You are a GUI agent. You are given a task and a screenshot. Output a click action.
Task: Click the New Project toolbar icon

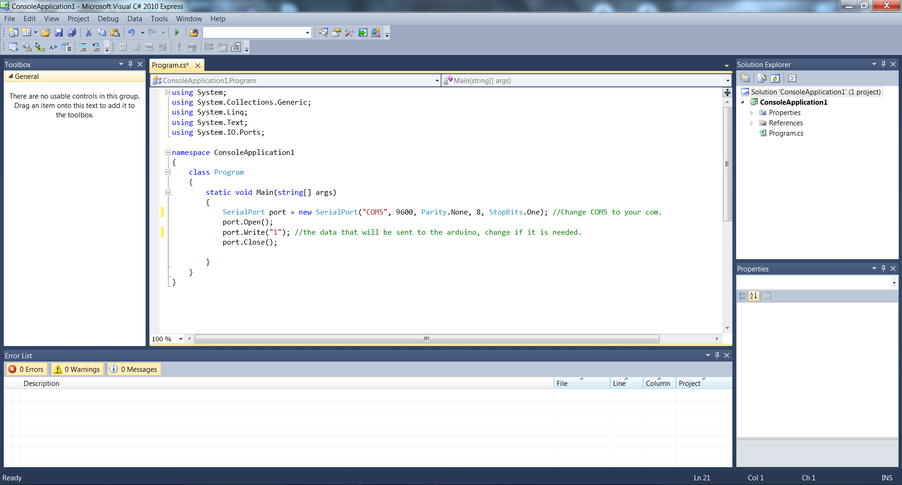tap(13, 32)
